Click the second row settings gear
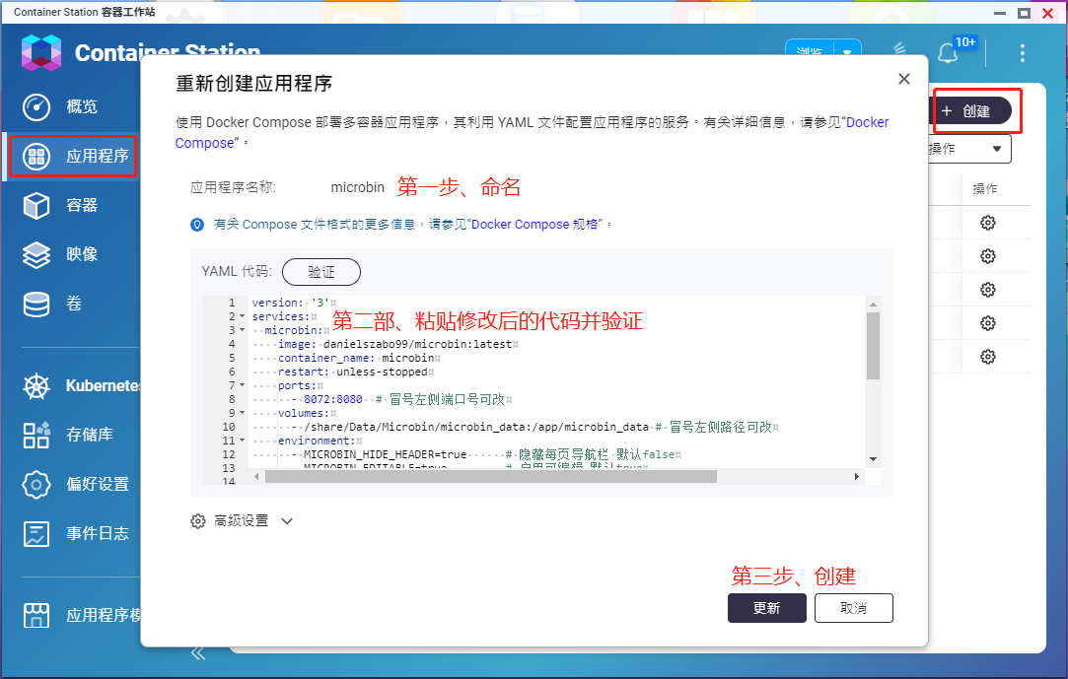 click(987, 256)
